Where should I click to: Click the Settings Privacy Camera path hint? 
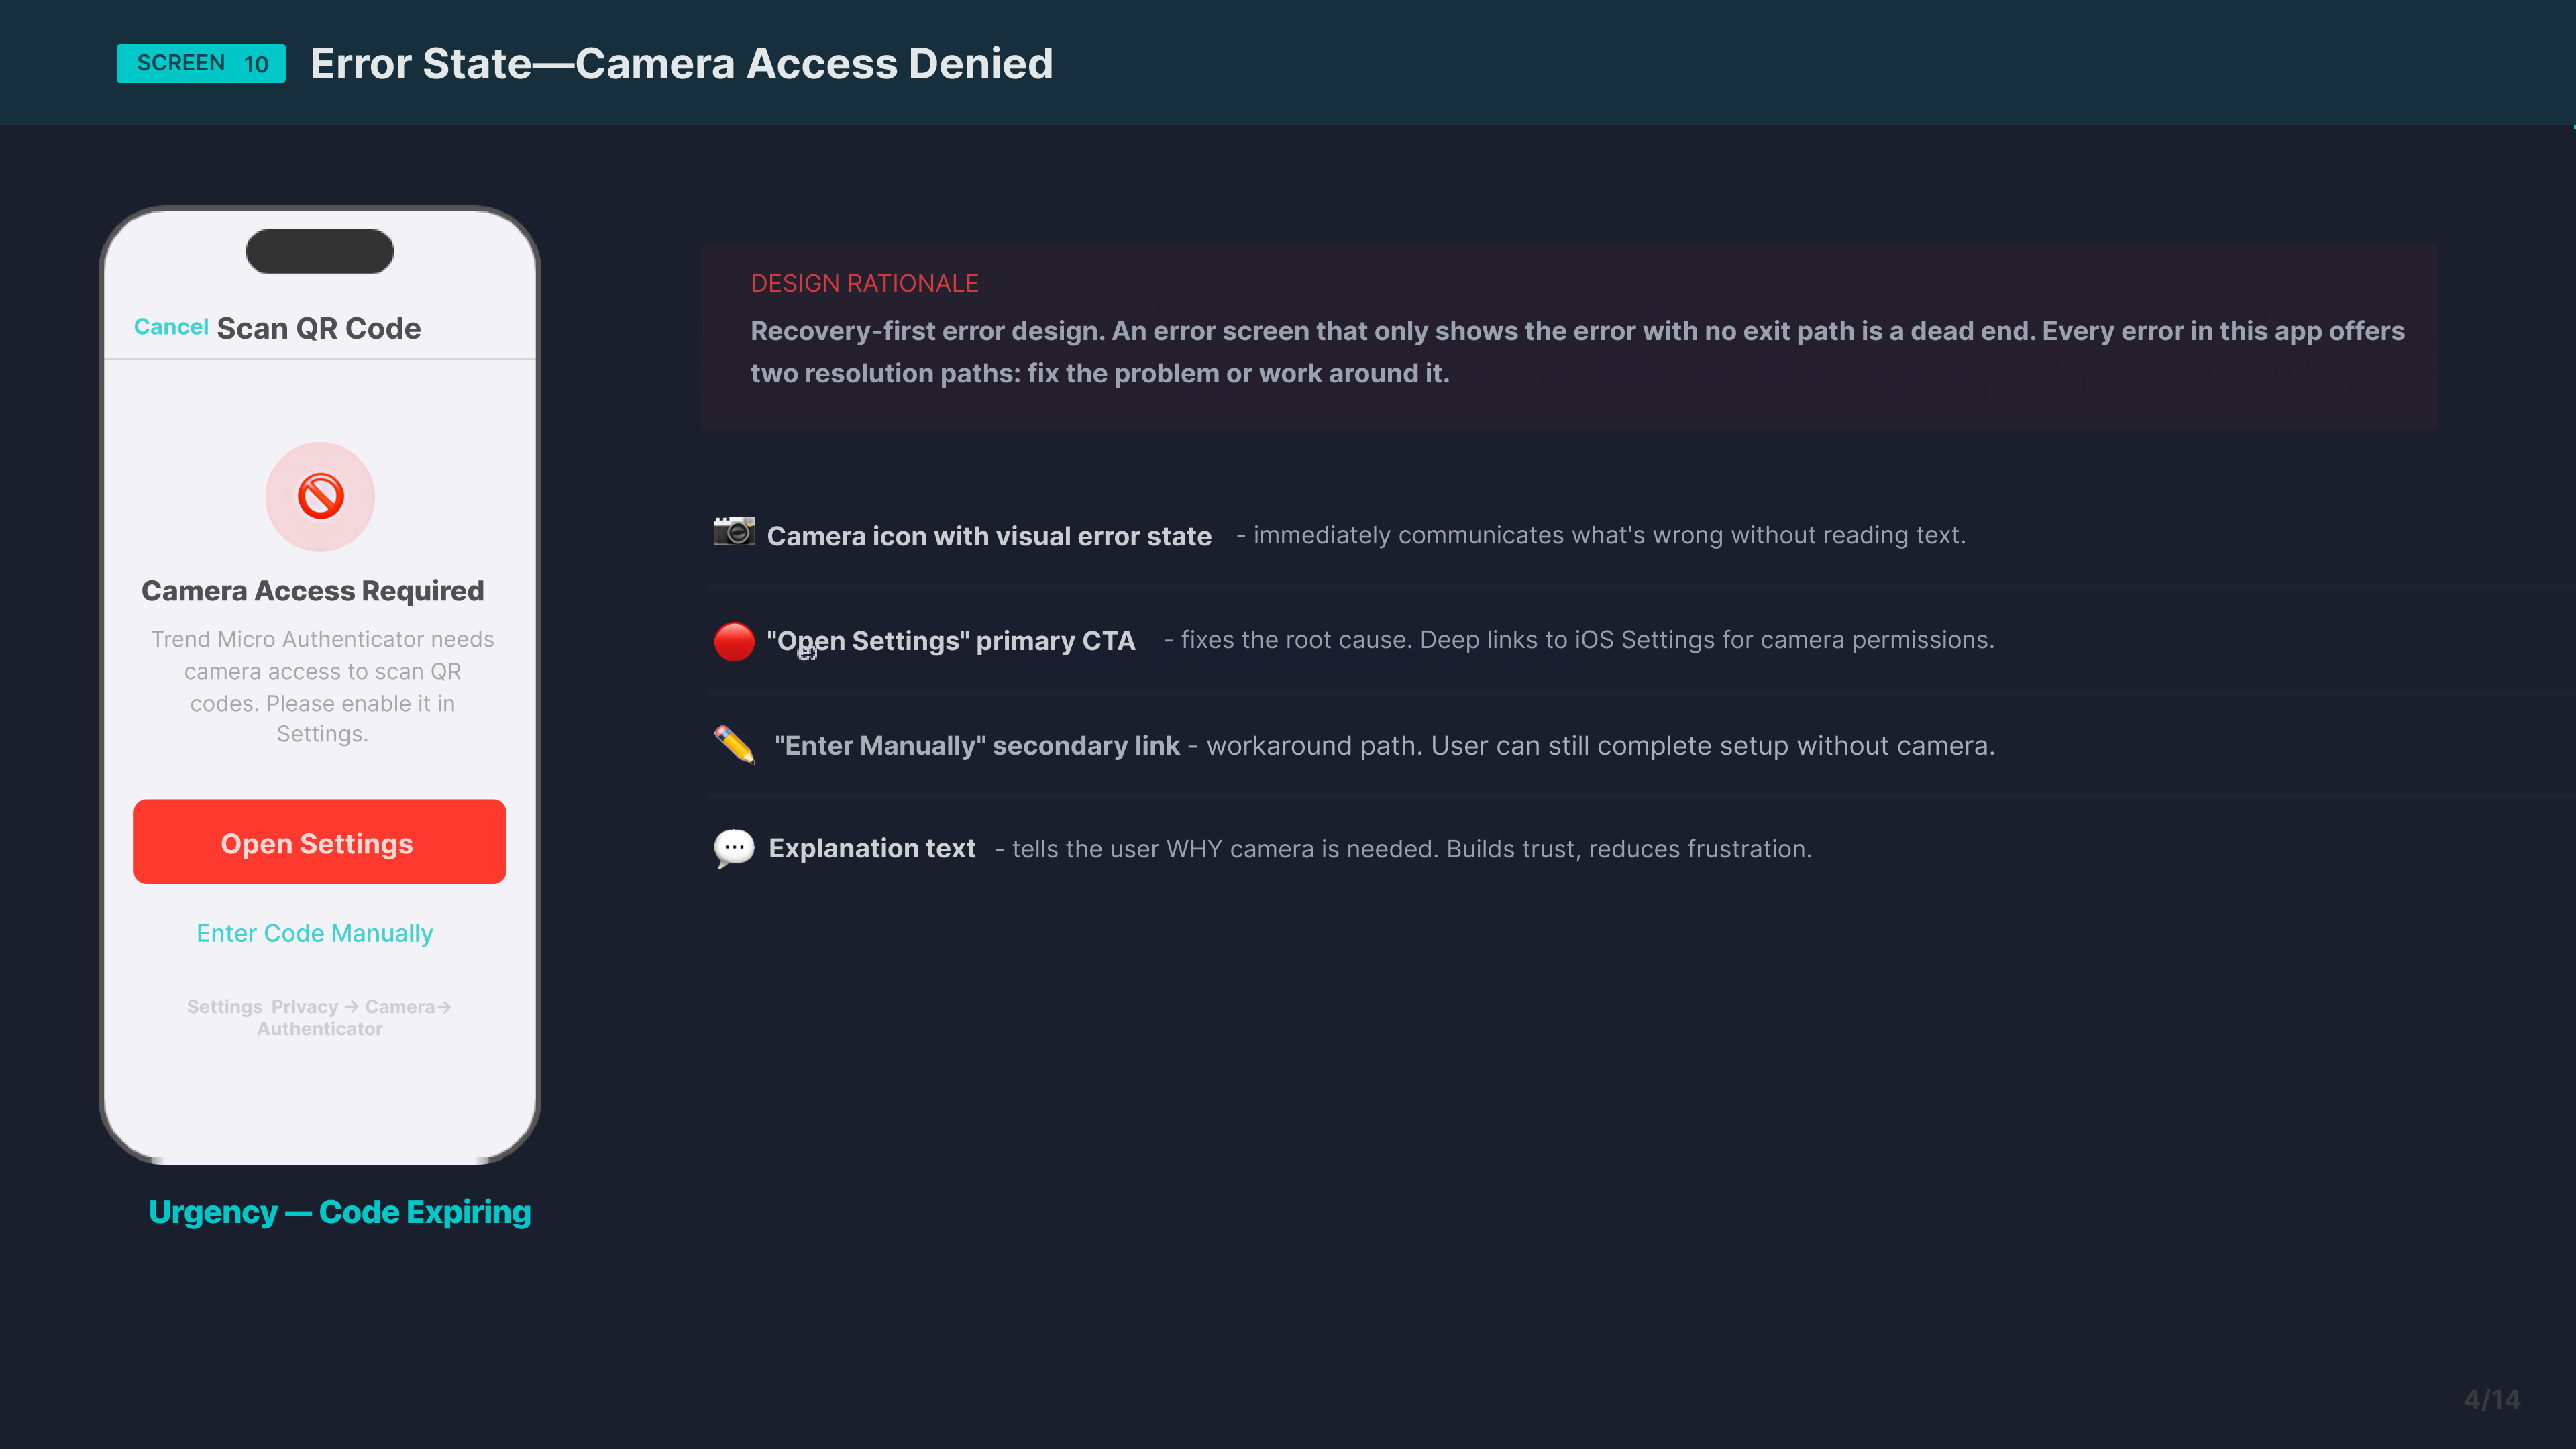point(319,1017)
